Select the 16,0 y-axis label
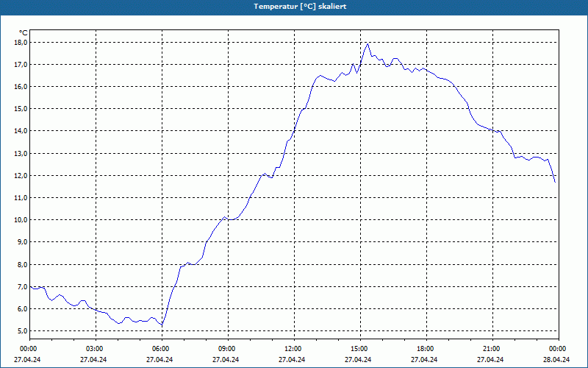 click(x=21, y=87)
